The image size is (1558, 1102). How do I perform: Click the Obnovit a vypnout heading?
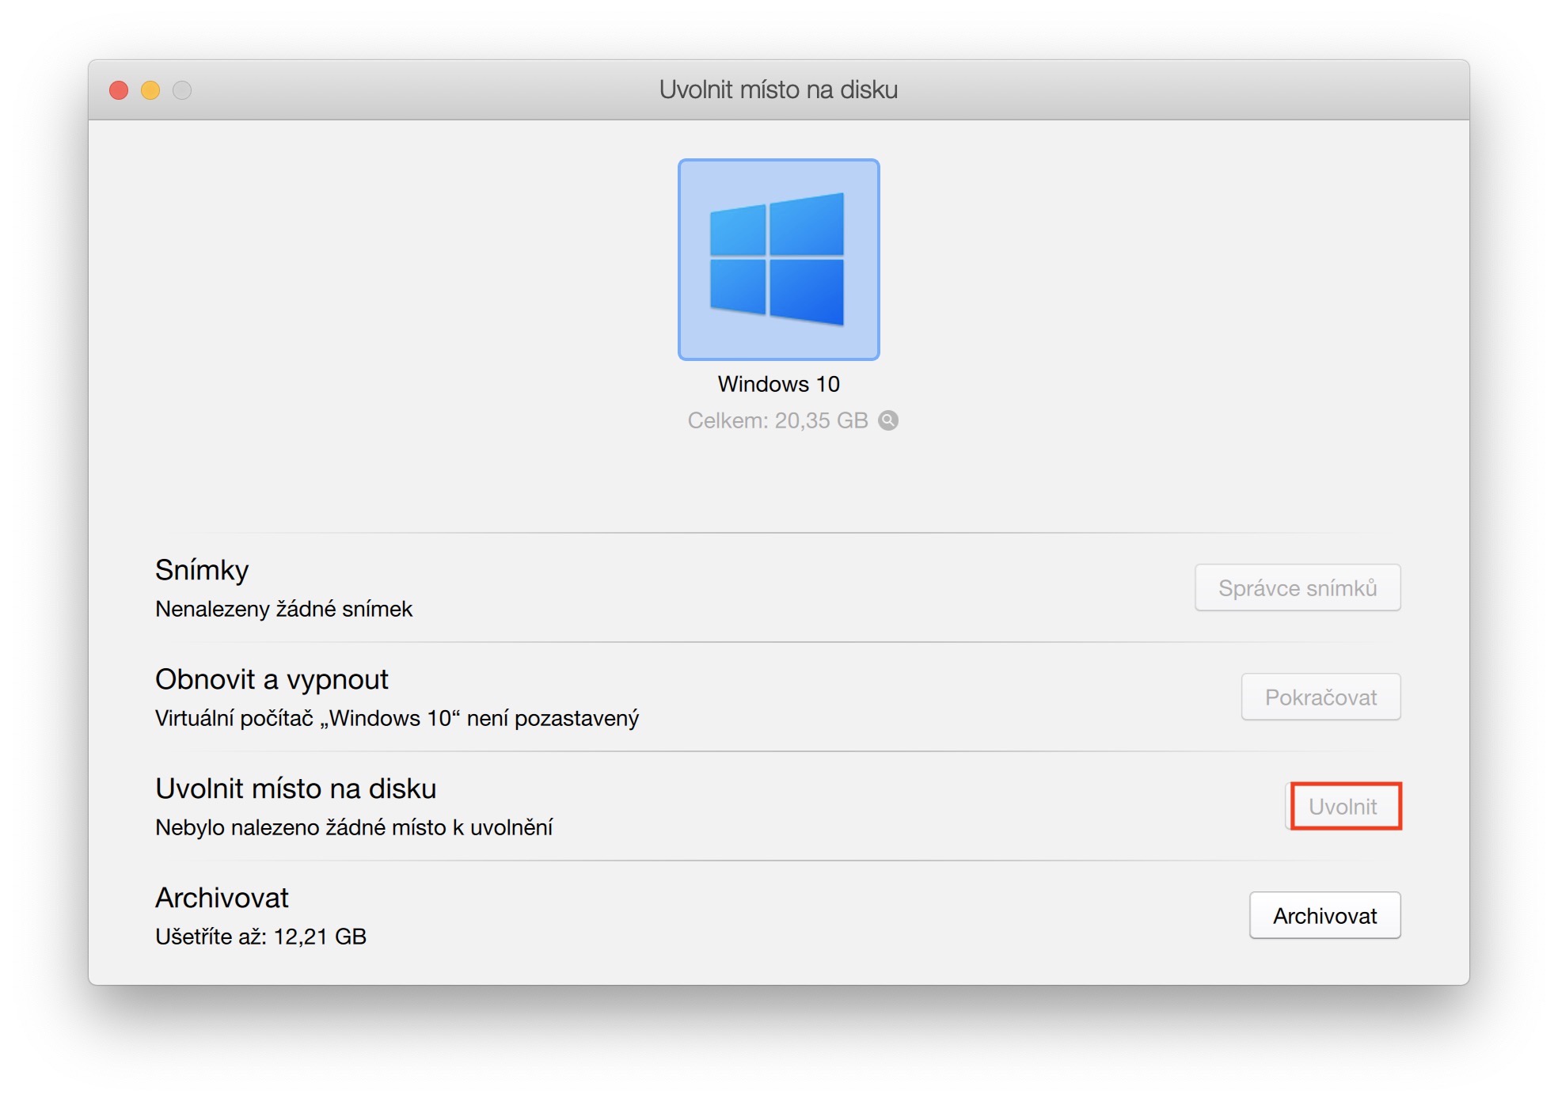tap(272, 679)
